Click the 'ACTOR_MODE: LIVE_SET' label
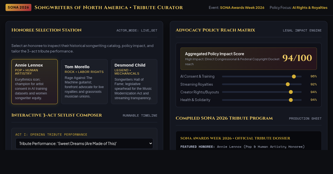This screenshot has width=333, height=174. 137,30
